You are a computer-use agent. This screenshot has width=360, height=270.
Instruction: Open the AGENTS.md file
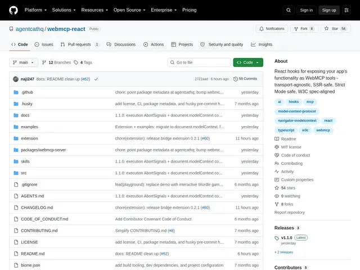[33, 196]
